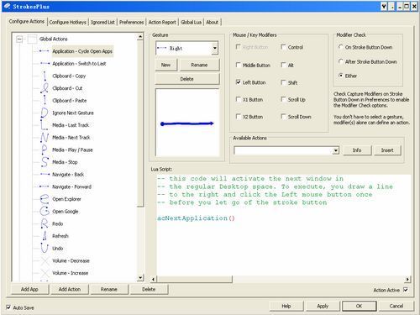The width and height of the screenshot is (420, 315).
Task: Open the Gesture dropdown list
Action: point(215,48)
